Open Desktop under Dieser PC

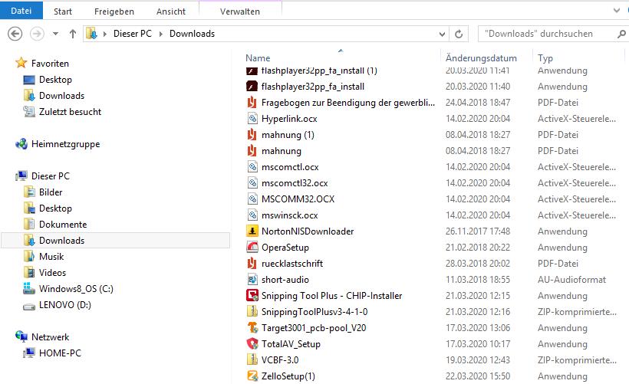click(55, 208)
